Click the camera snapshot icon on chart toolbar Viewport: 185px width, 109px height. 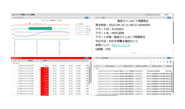(26, 24)
